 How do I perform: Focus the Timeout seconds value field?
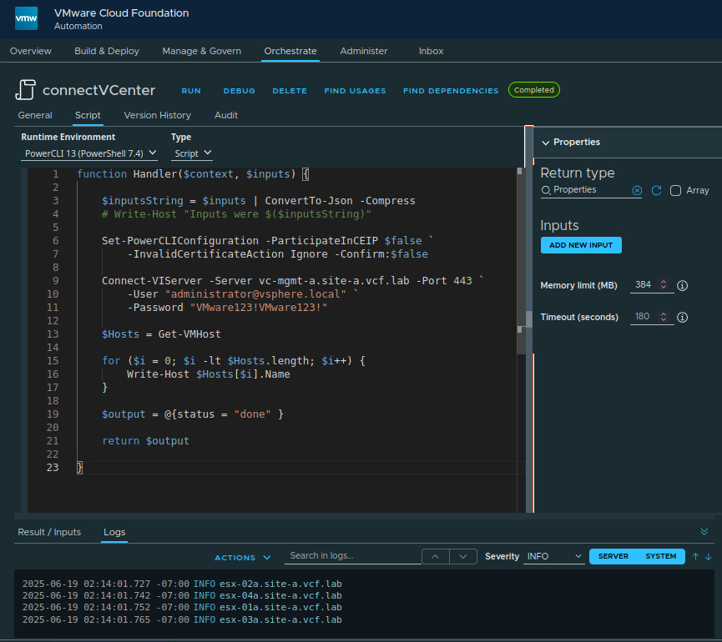tap(644, 317)
